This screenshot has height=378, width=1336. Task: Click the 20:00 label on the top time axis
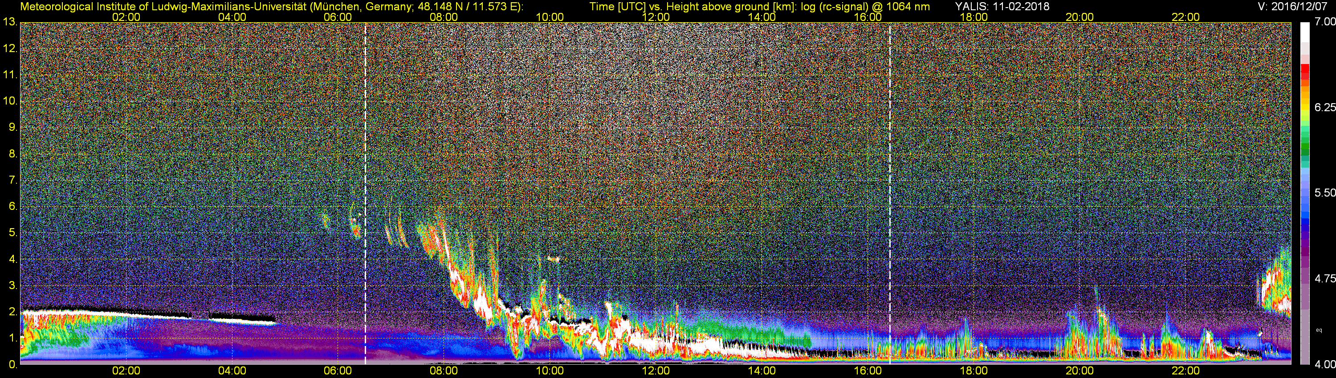tap(1080, 17)
